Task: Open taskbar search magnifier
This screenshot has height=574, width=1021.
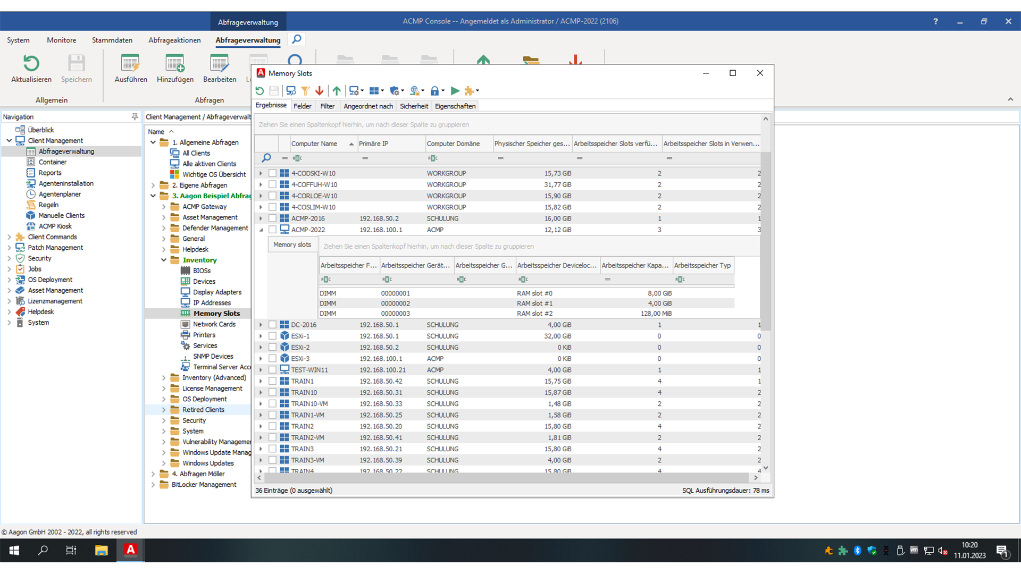Action: pos(43,550)
